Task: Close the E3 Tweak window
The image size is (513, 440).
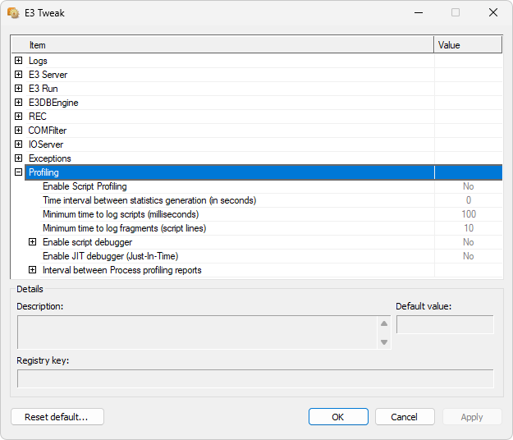Action: pos(493,13)
